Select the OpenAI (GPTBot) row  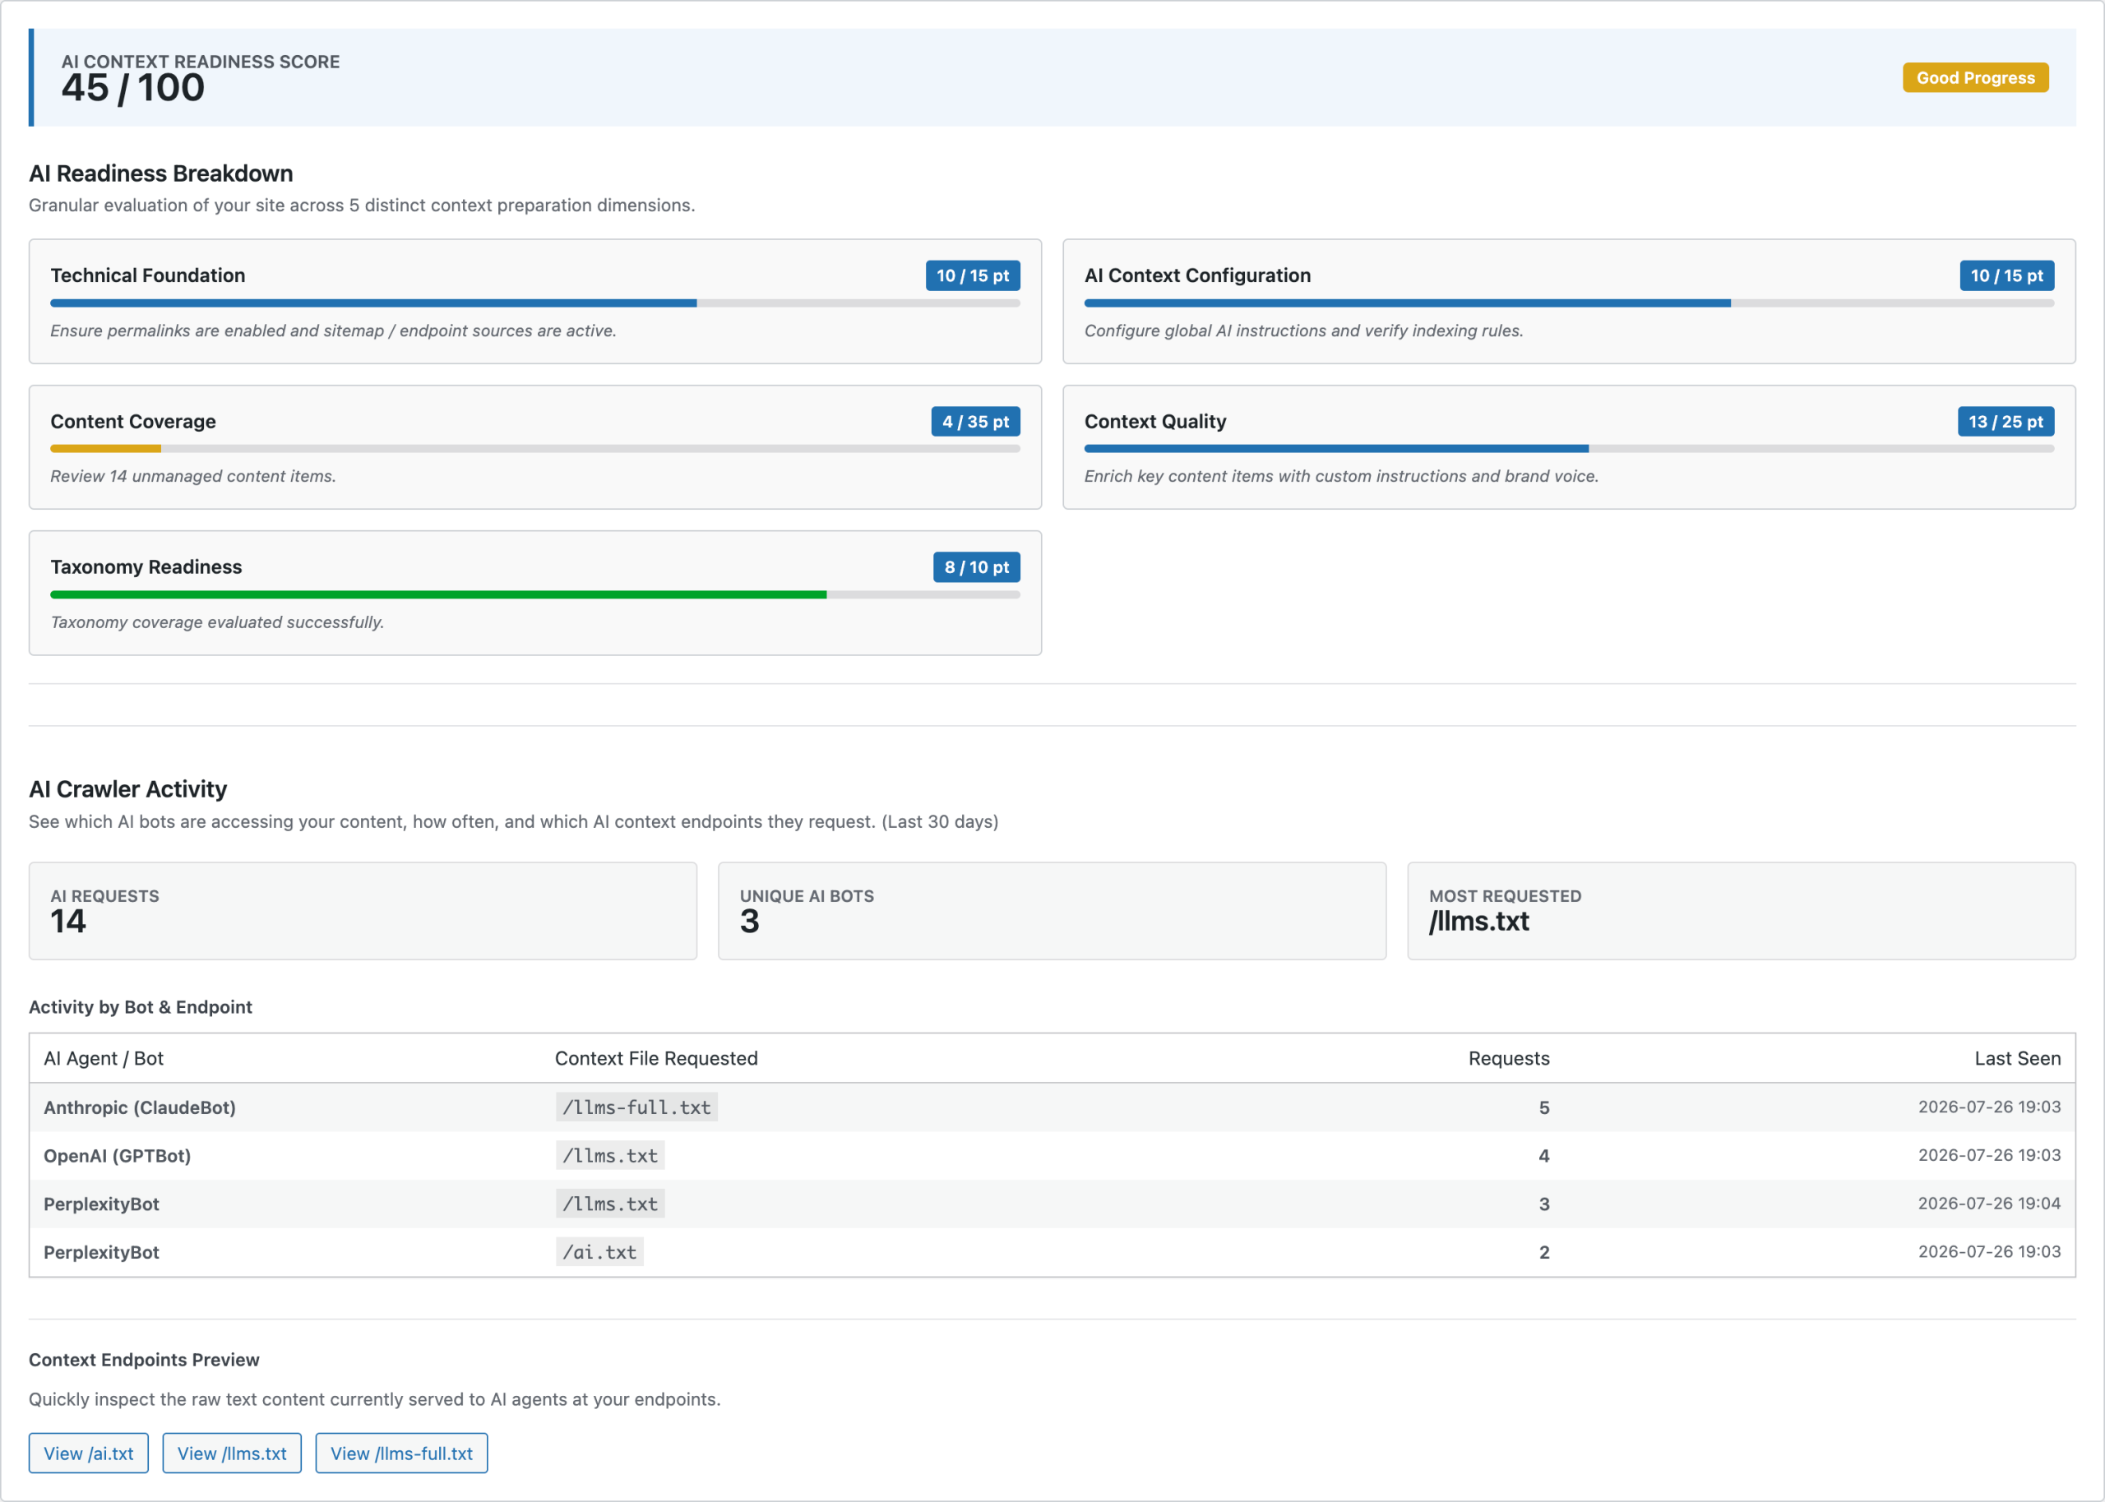point(1052,1155)
